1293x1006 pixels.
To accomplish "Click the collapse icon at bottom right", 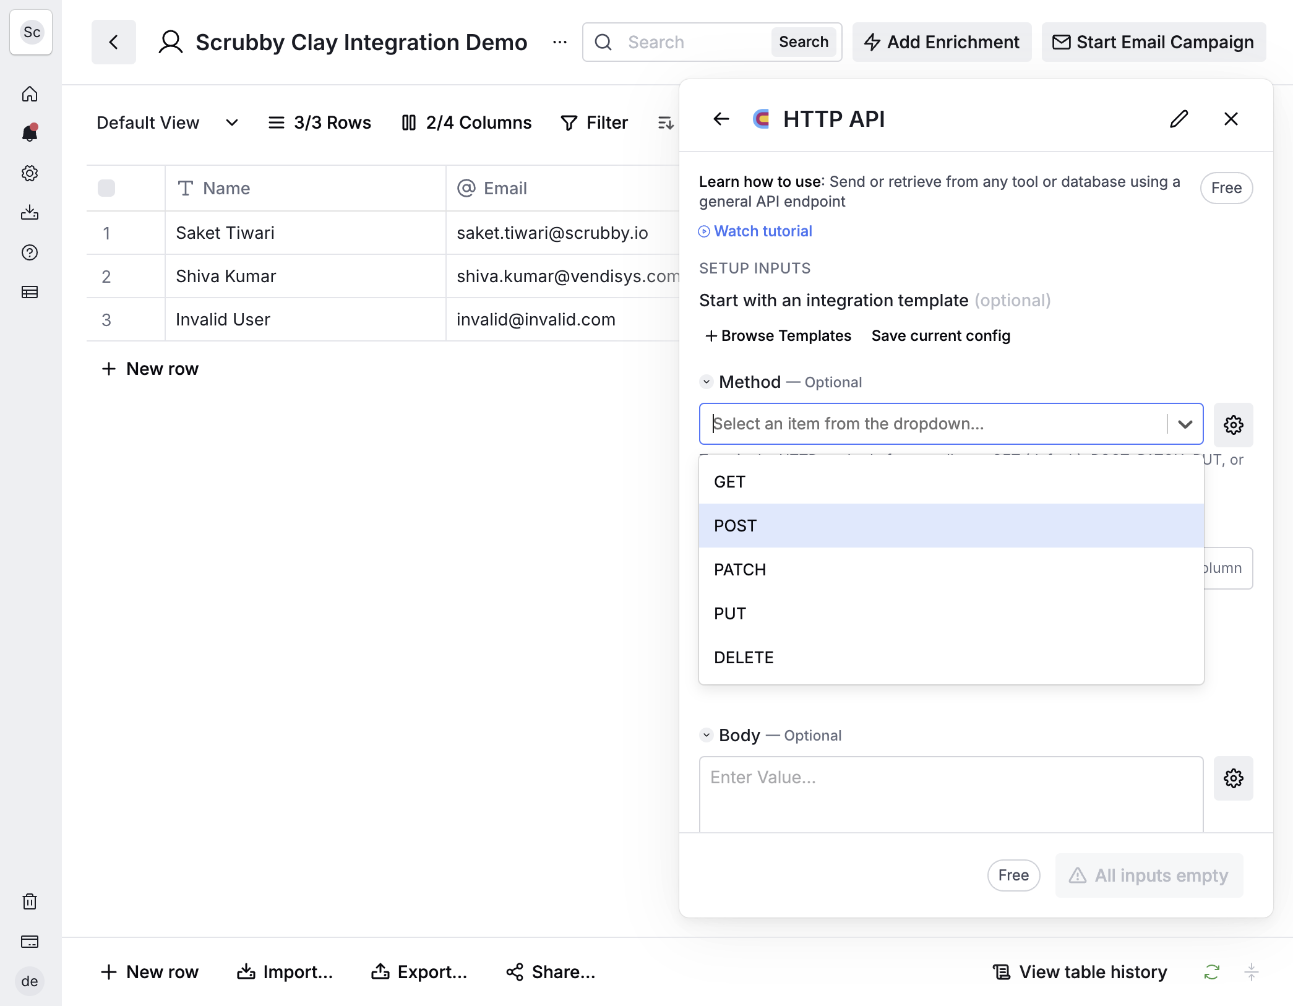I will [1252, 972].
